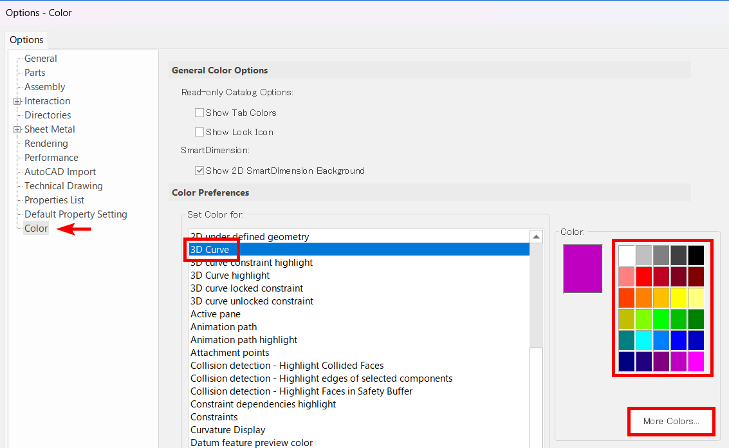Choose the bright green color swatch
This screenshot has width=729, height=448.
tap(661, 319)
